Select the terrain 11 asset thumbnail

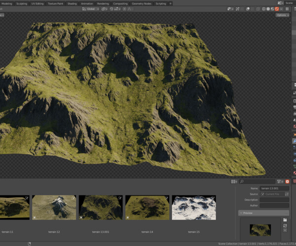[x=14, y=208]
